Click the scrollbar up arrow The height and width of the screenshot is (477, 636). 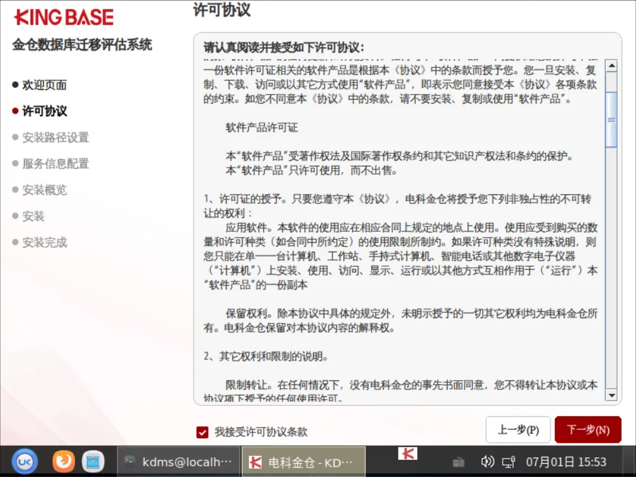611,65
